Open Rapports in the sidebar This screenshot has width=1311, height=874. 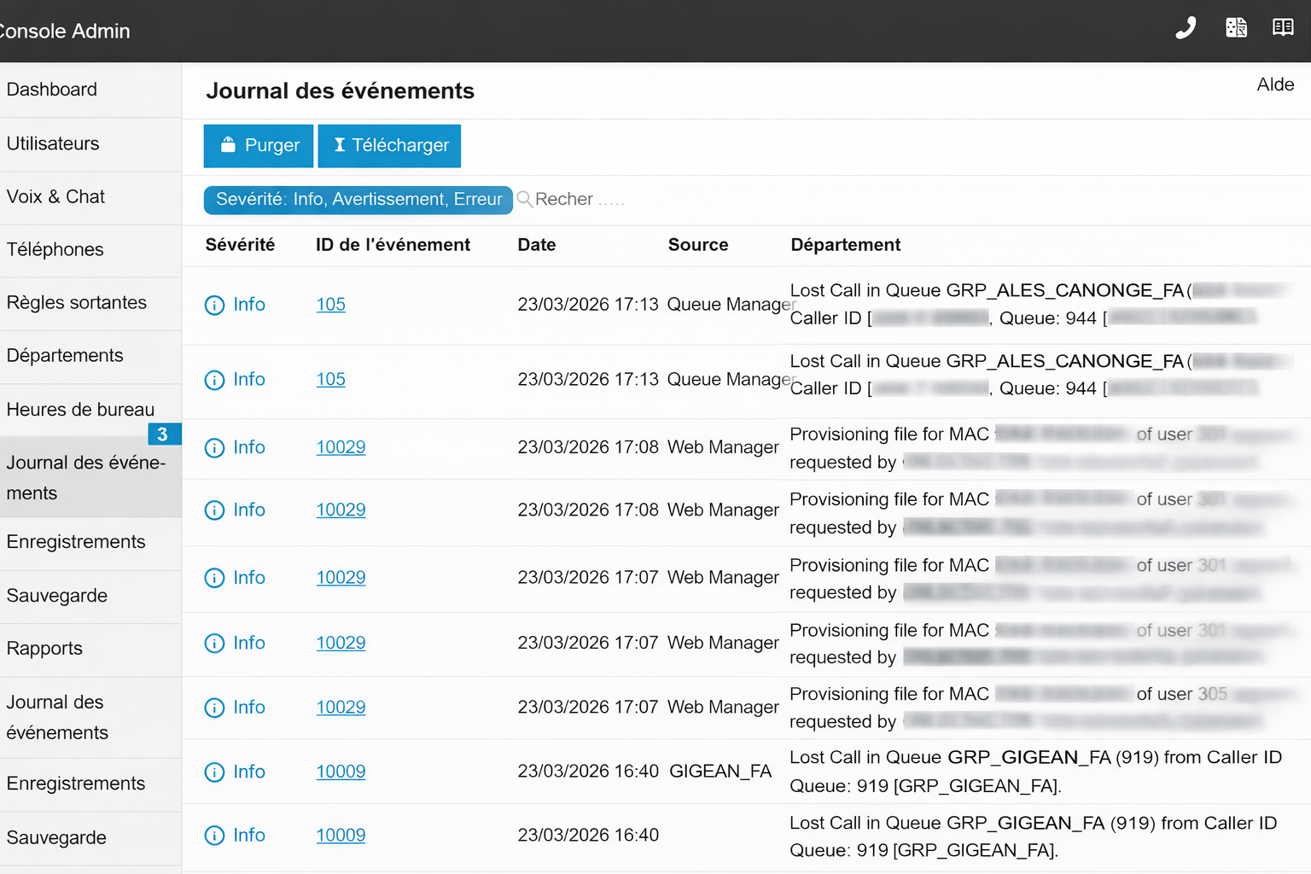[x=44, y=649]
